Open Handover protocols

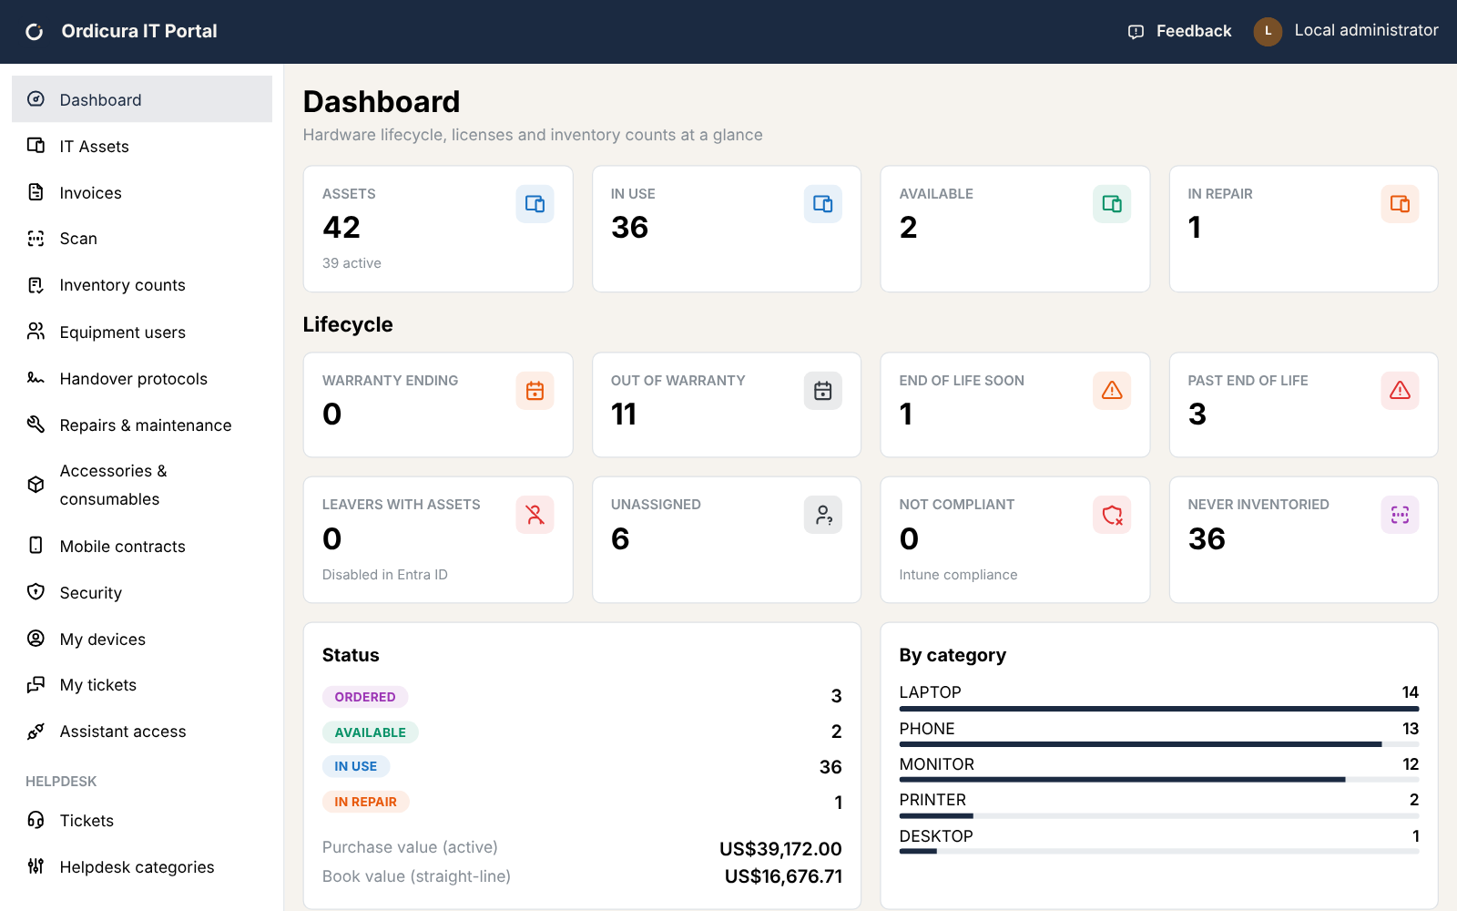pyautogui.click(x=142, y=378)
